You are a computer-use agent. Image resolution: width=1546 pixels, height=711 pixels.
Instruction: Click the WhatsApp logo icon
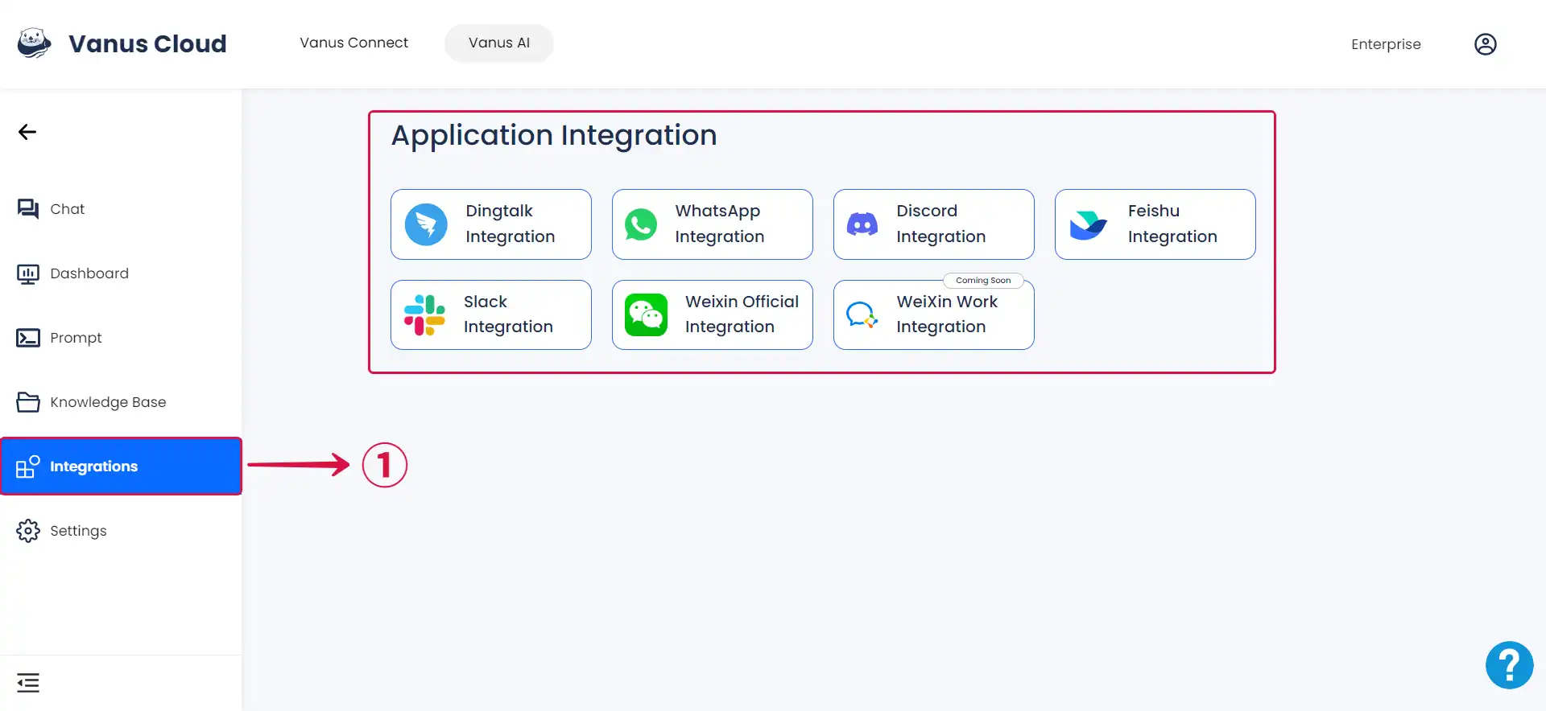(x=641, y=224)
